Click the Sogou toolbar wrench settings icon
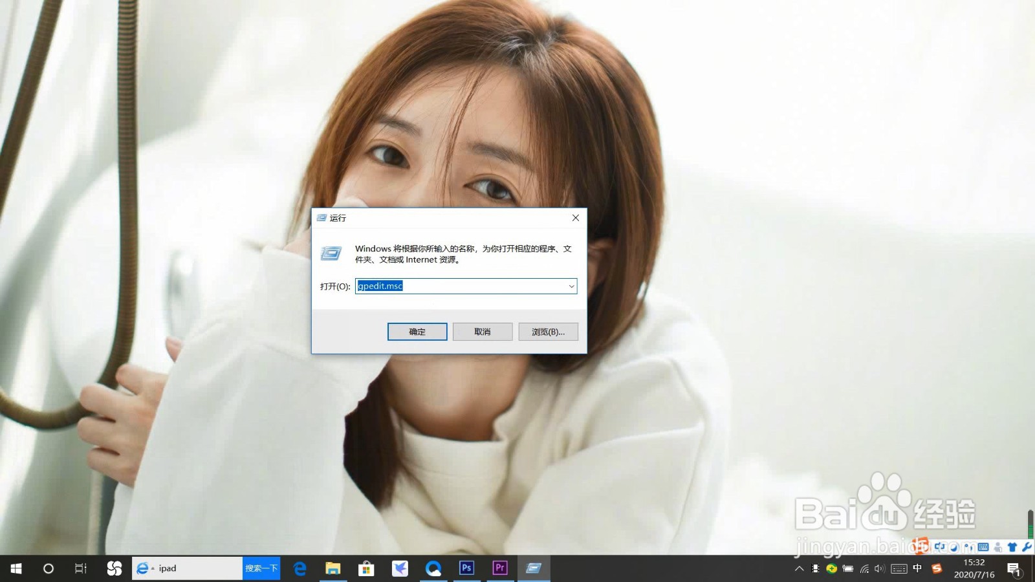 click(x=1027, y=546)
